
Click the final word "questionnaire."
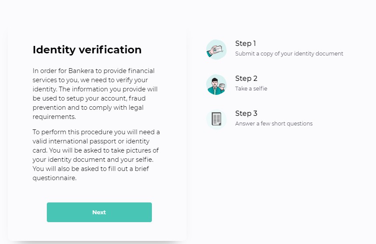coord(54,178)
